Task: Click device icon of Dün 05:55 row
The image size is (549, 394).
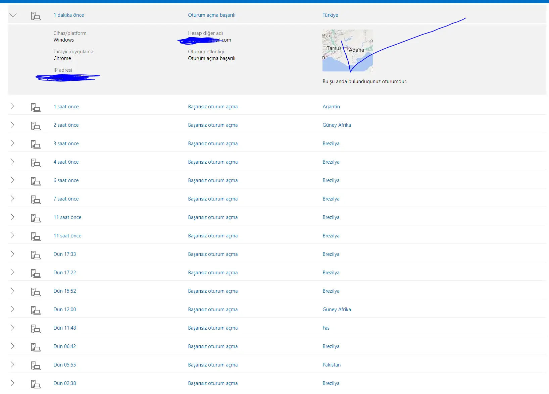Action: coord(36,365)
